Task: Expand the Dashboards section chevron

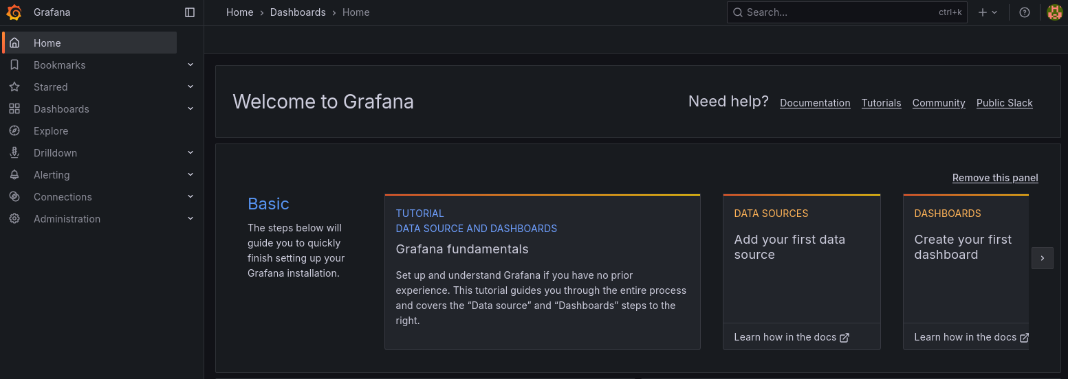Action: point(190,109)
